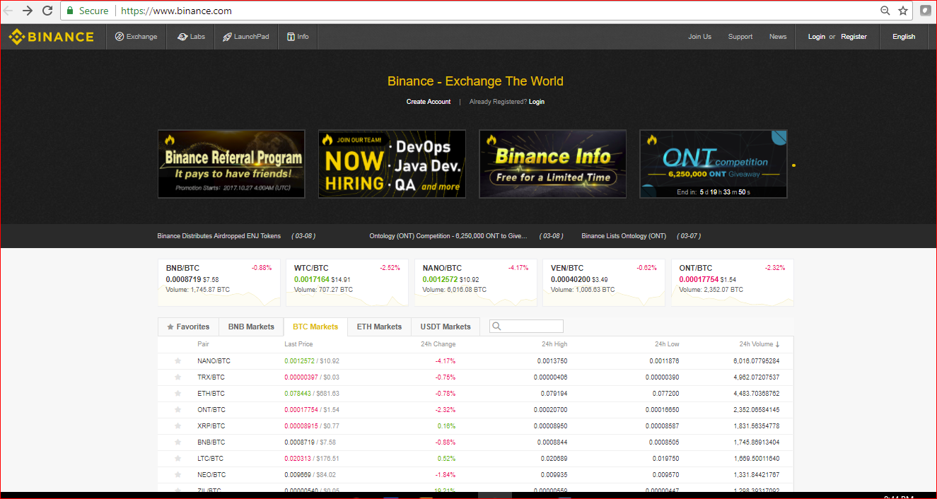
Task: Click TRX/BTC pair name in table
Action: [x=211, y=377]
